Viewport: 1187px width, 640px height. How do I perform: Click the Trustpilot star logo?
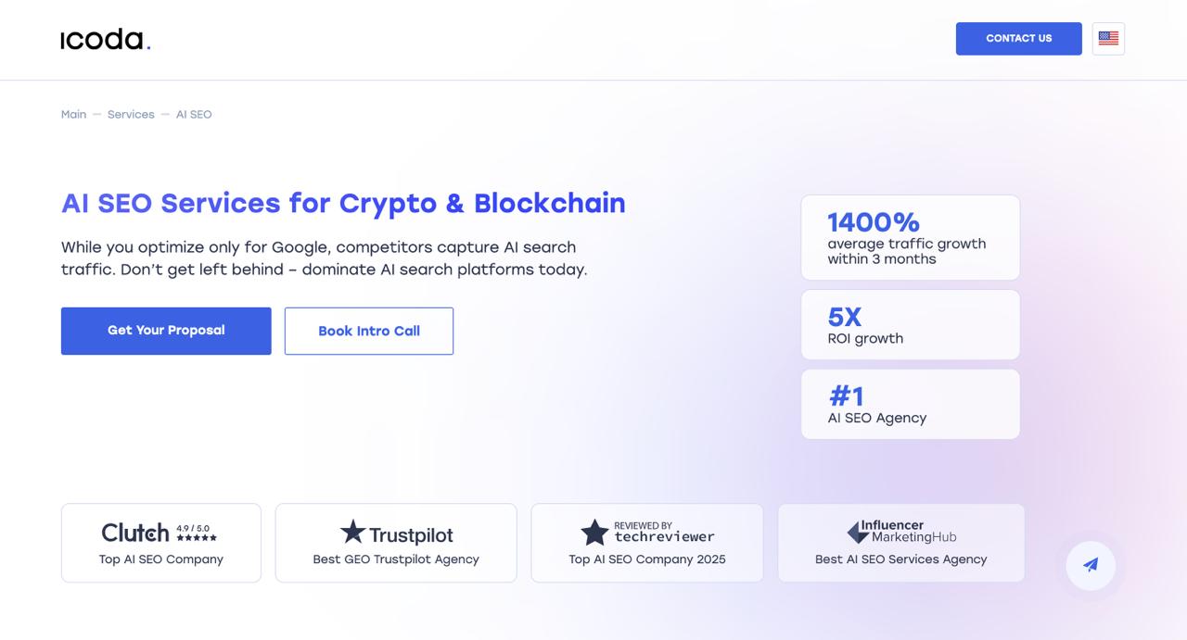pyautogui.click(x=352, y=532)
